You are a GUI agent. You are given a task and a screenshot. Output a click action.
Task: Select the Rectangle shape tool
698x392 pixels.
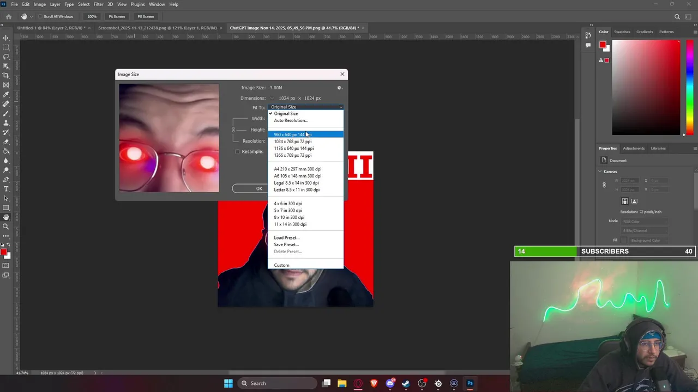pyautogui.click(x=6, y=207)
